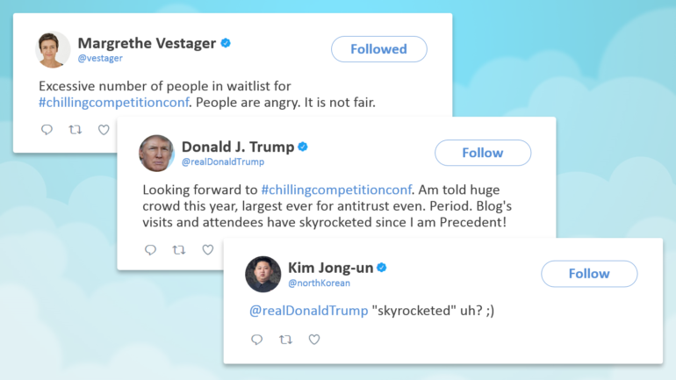Open #chillingcompetitionconf hashtag in Vestager's tweet
The image size is (676, 380).
pos(114,103)
